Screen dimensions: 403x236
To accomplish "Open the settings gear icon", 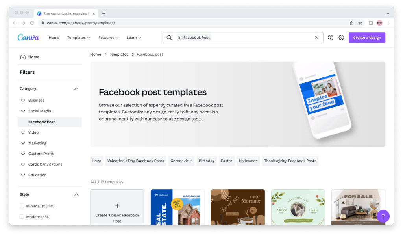I will tap(341, 37).
